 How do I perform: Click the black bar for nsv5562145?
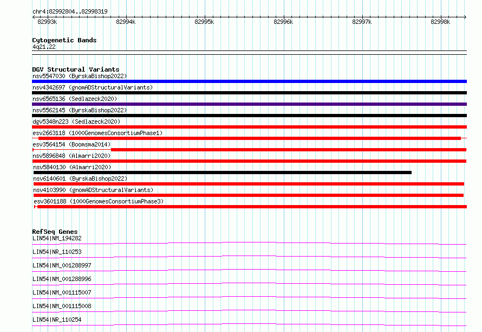point(249,116)
